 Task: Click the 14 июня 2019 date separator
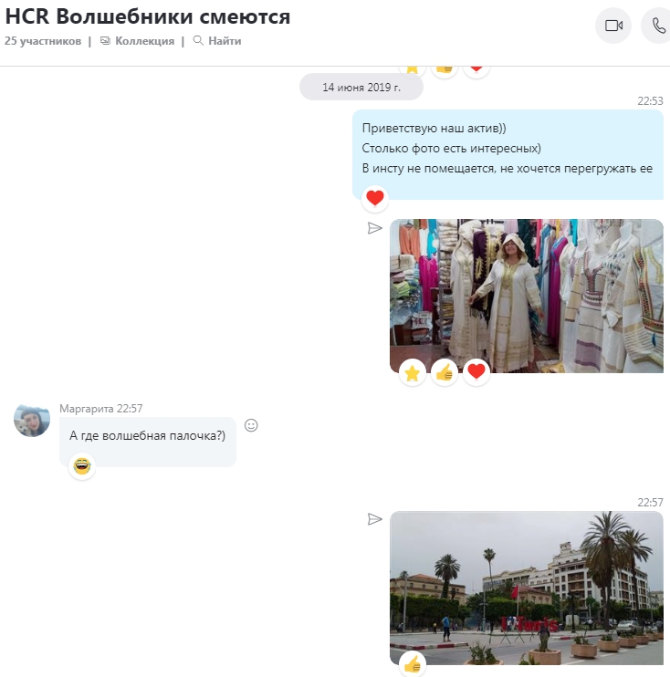(361, 88)
